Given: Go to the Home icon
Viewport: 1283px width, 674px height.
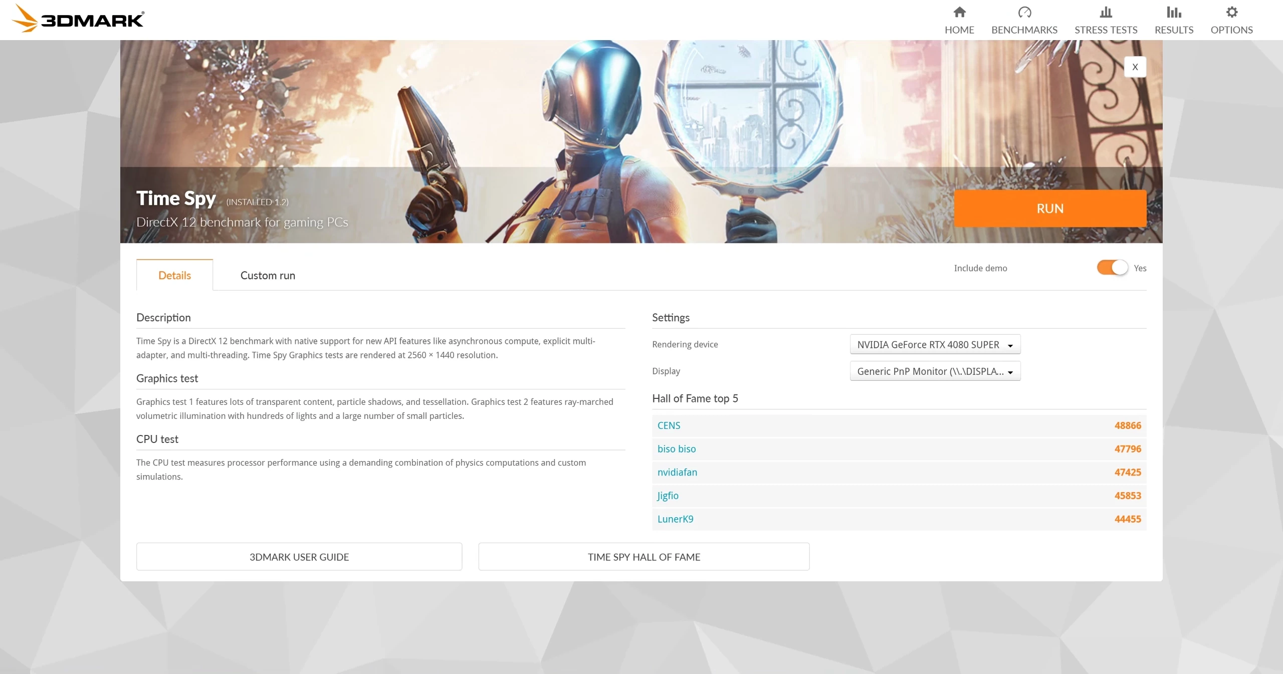Looking at the screenshot, I should point(959,12).
